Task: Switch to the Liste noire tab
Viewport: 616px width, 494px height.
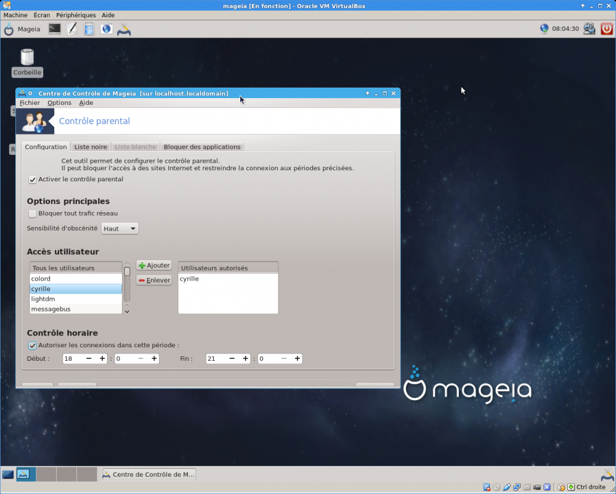Action: coord(91,147)
